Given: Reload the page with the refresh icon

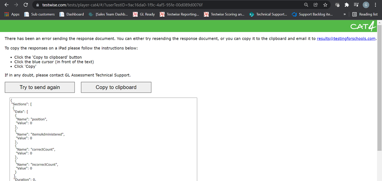Looking at the screenshot, I should (x=26, y=5).
